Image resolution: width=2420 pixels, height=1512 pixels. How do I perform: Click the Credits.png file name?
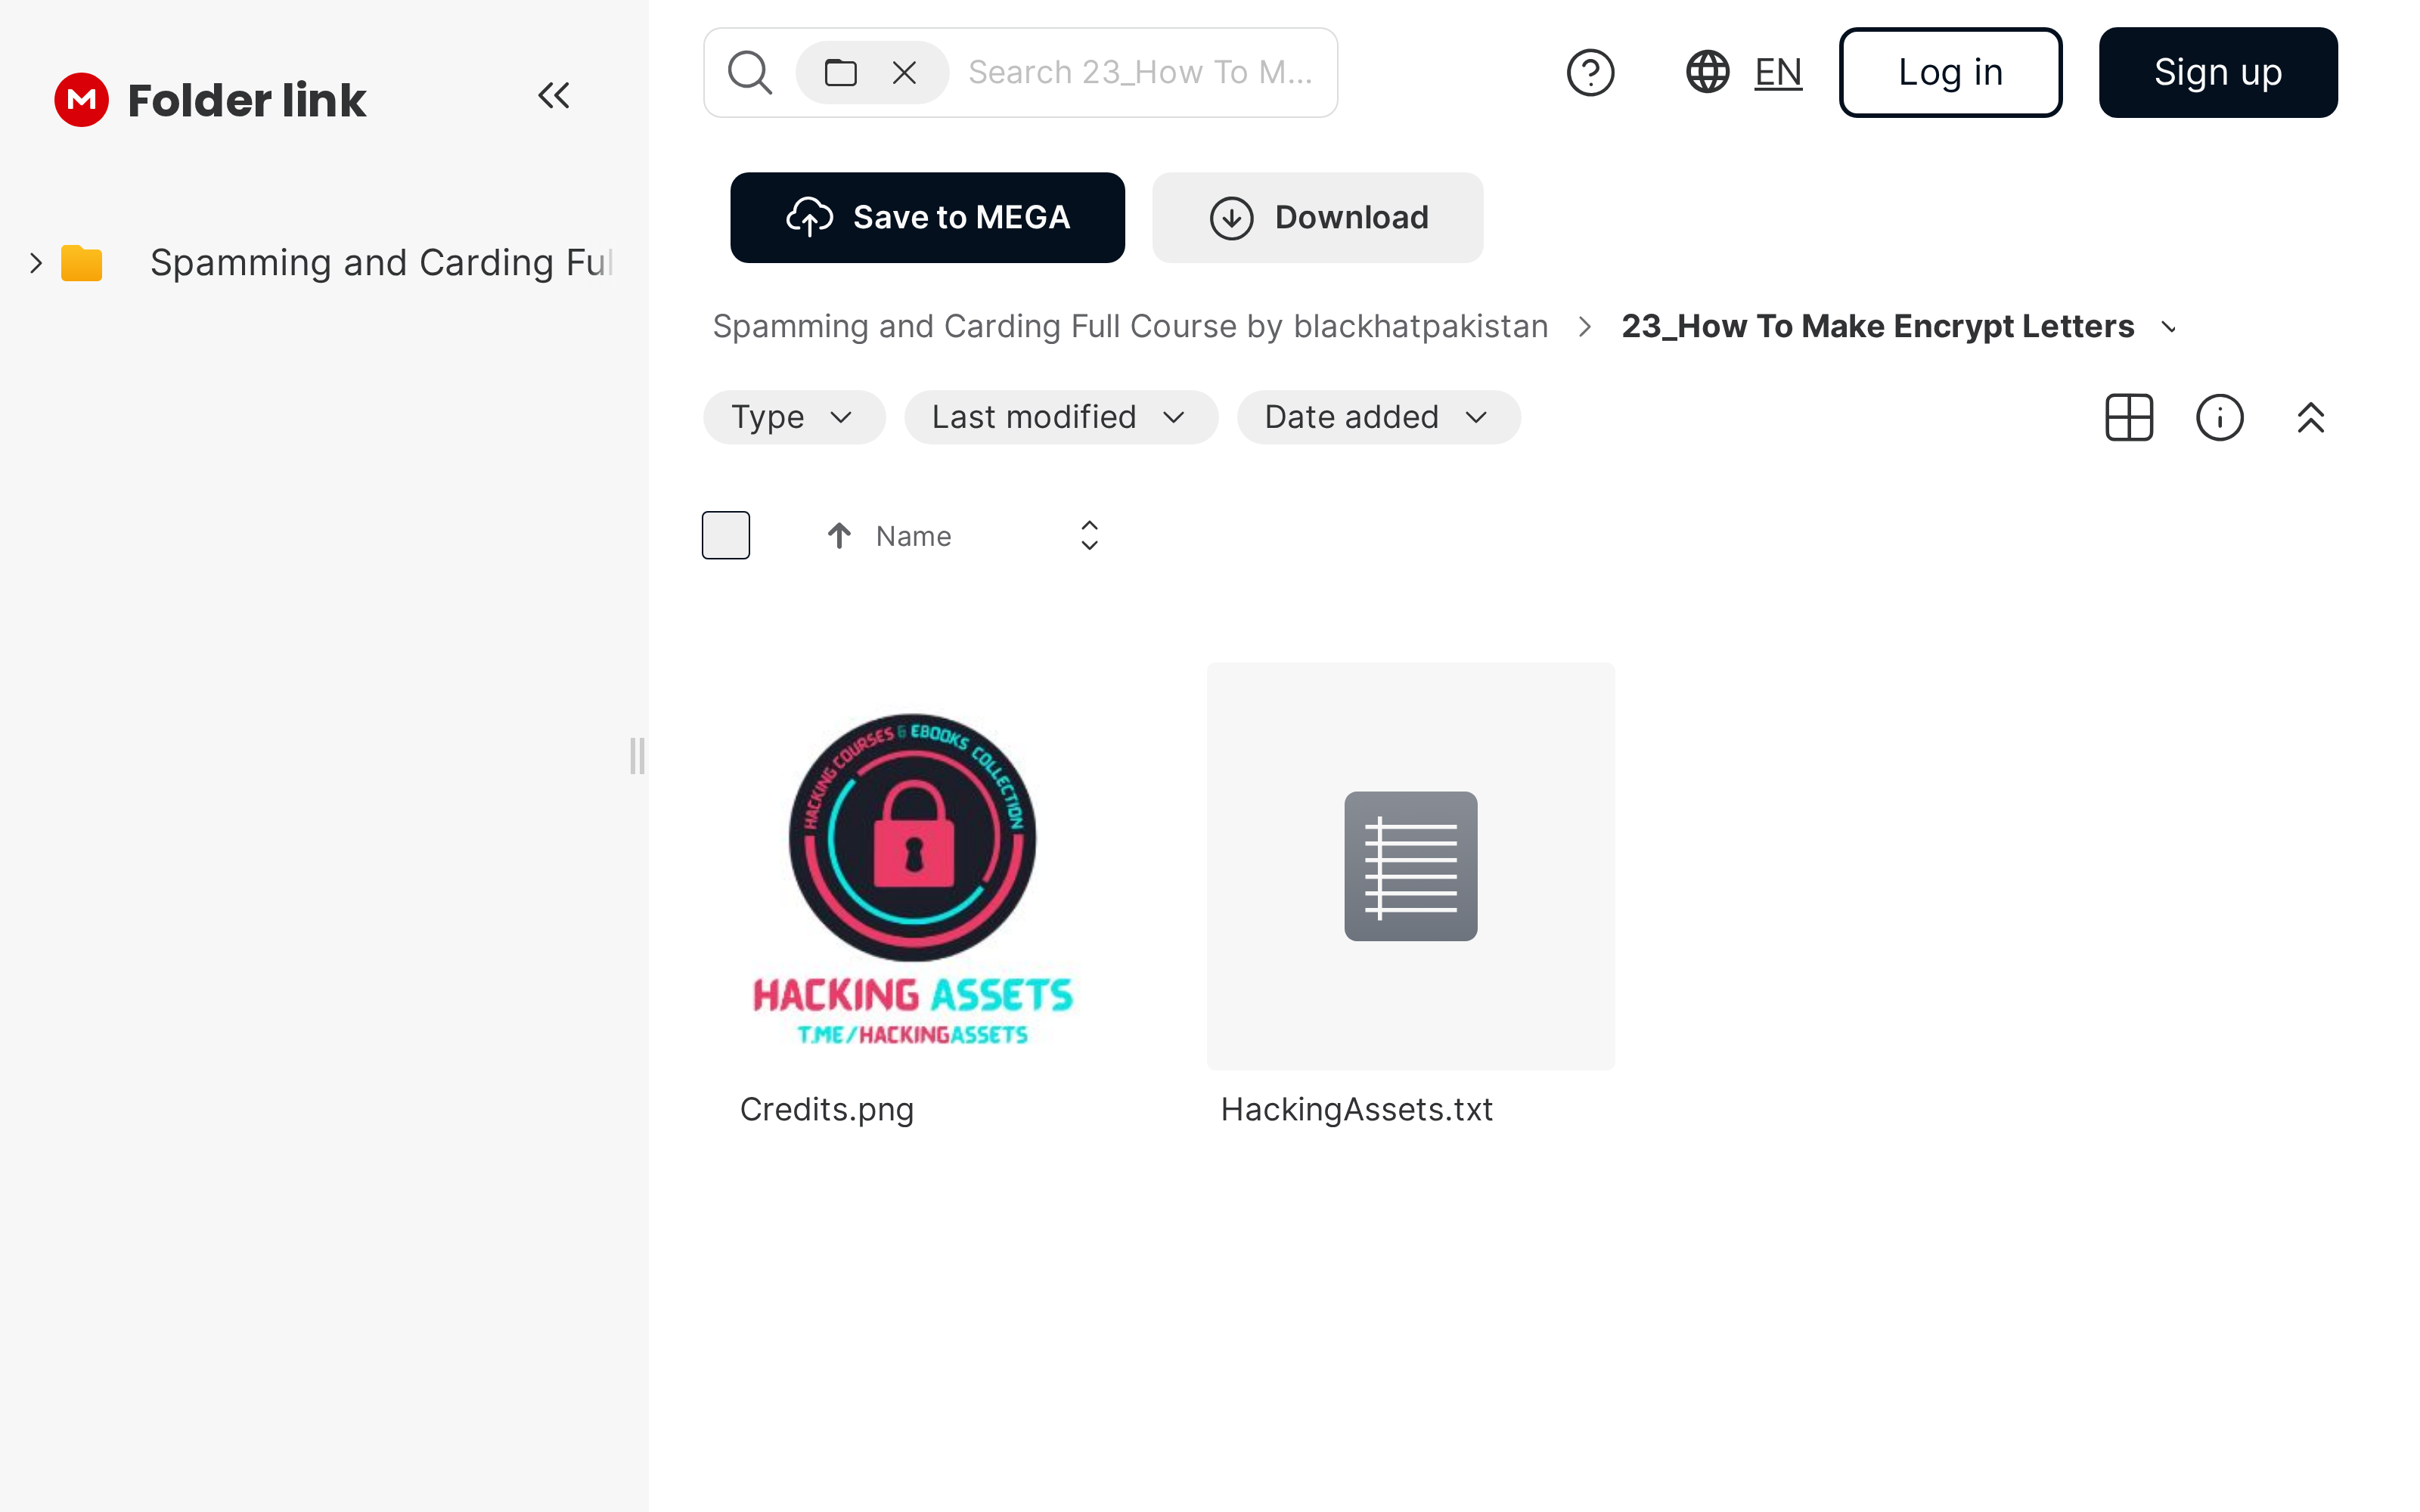click(827, 1110)
